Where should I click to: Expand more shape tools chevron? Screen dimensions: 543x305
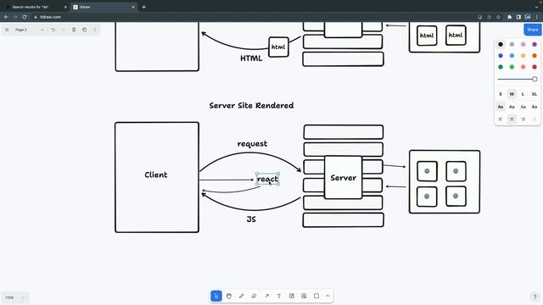pyautogui.click(x=327, y=296)
